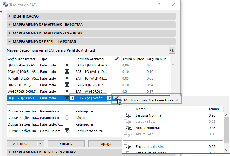Click the Largura Núc... column header
Image resolution: width=230 pixels, height=156 pixels.
[158, 59]
